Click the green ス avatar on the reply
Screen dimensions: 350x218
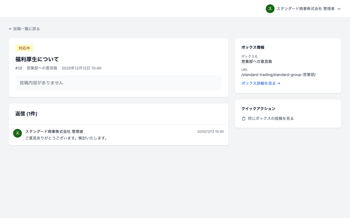17,133
